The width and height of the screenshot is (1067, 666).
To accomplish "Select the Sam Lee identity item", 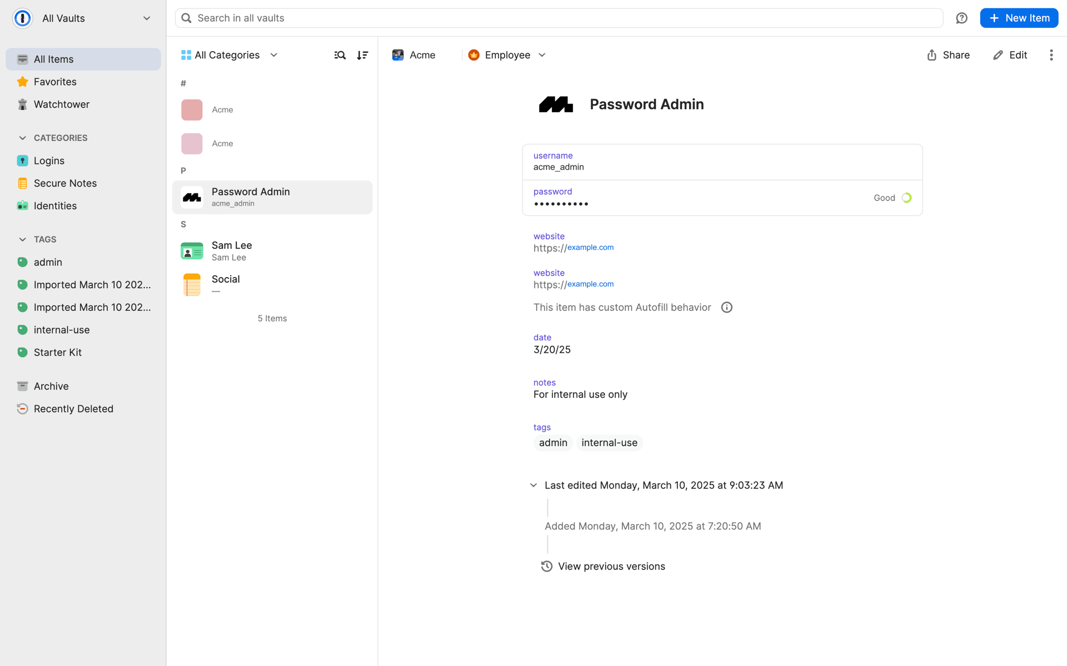I will [272, 251].
